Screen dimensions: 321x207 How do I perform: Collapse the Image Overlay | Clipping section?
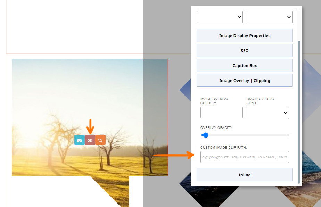click(245, 81)
